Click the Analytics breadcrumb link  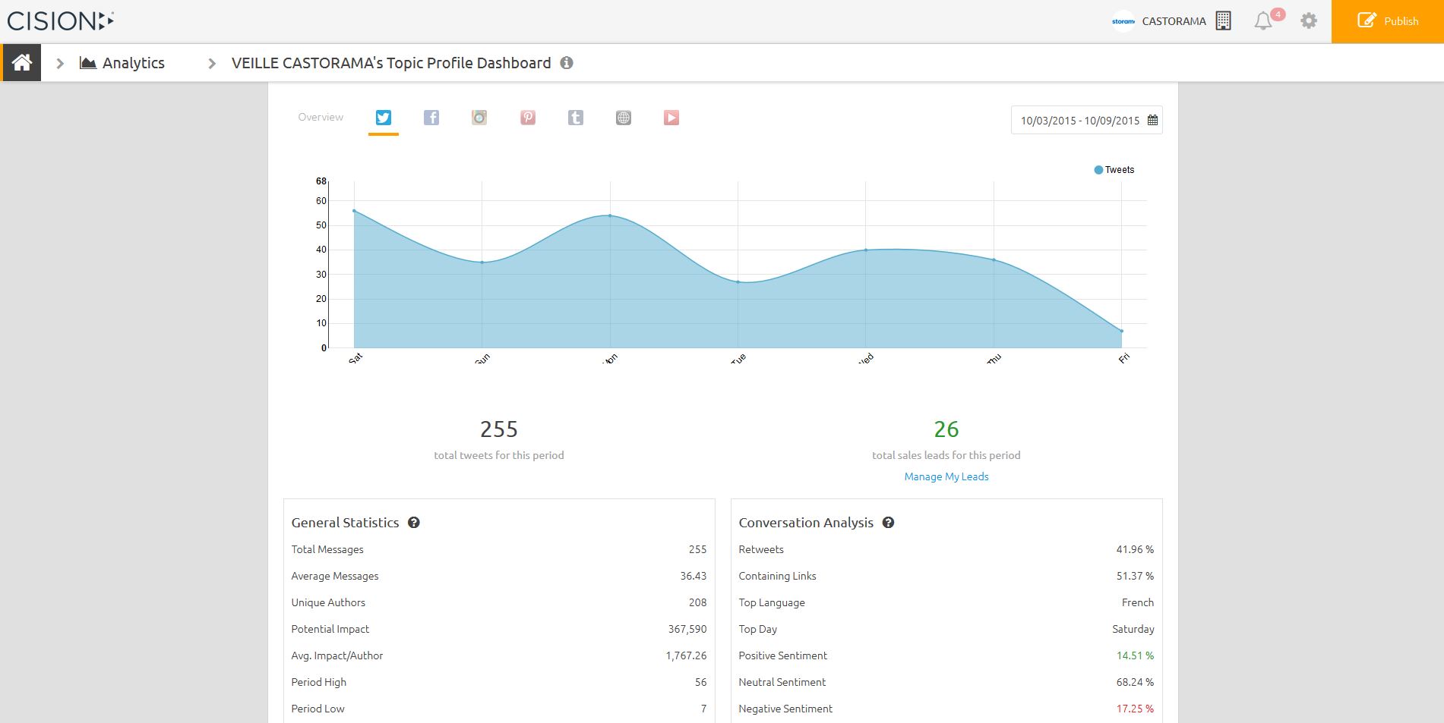pyautogui.click(x=133, y=63)
